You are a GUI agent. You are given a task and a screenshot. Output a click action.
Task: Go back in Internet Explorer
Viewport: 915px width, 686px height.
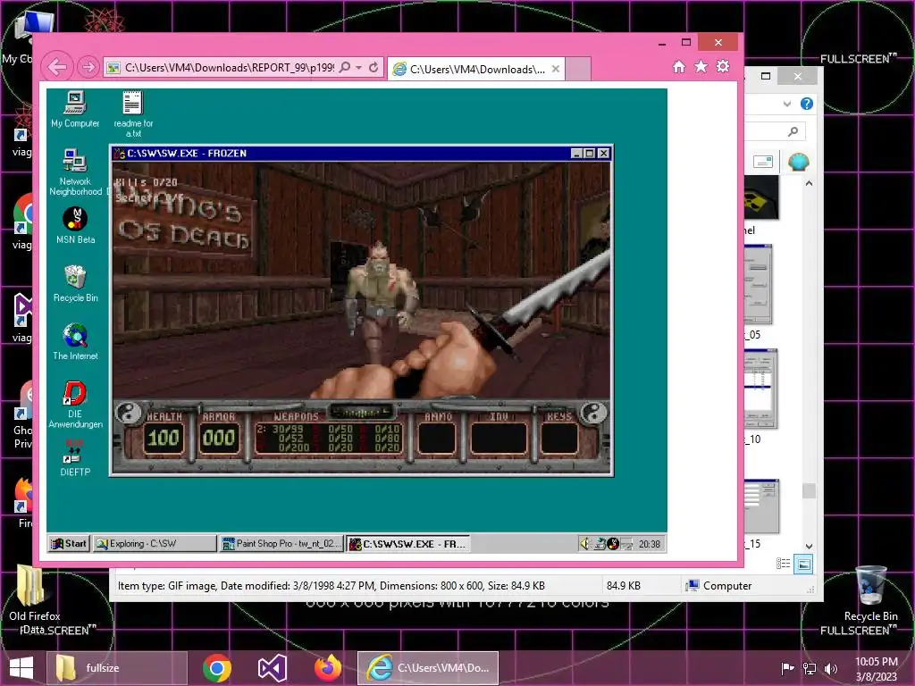click(x=57, y=67)
